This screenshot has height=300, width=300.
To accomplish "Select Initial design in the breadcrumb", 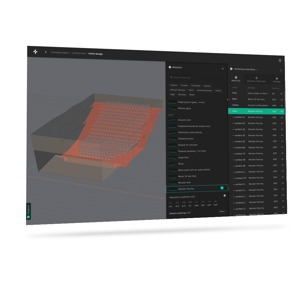I will point(95,53).
